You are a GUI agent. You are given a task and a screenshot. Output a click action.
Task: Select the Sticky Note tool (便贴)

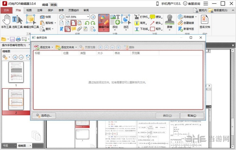[156, 17]
